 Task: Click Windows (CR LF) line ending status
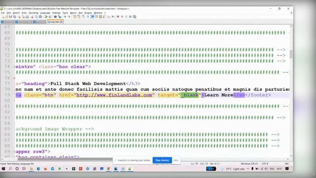249,164
